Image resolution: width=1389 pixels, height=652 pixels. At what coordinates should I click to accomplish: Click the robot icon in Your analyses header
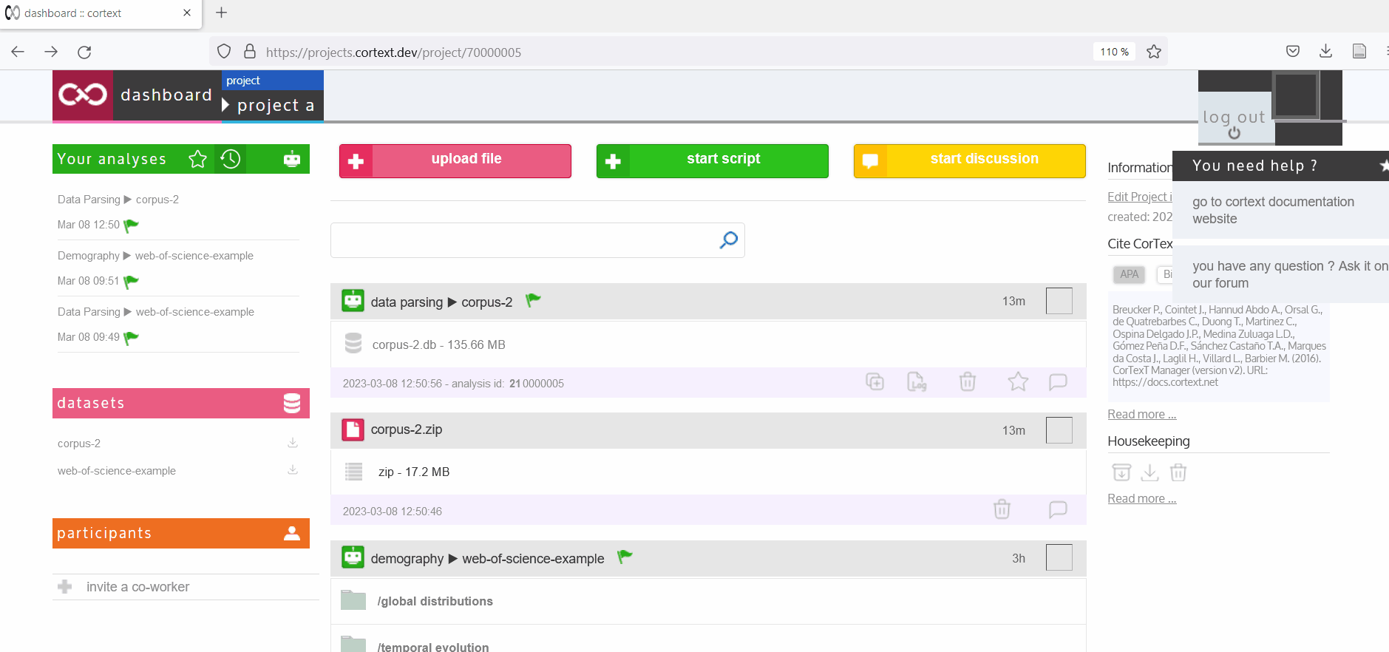click(292, 159)
